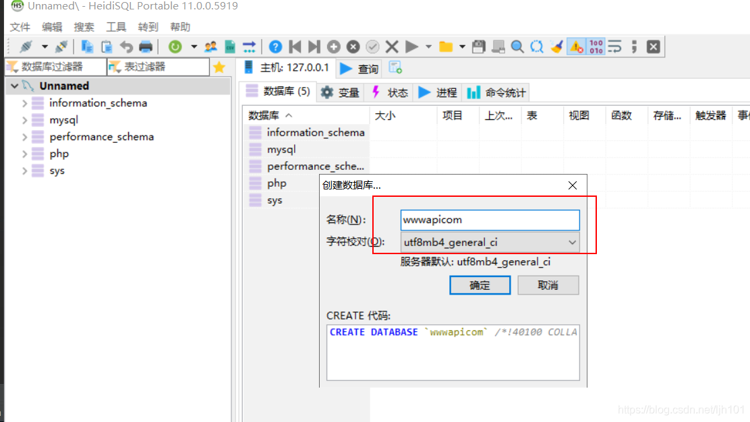
Task: Click the dark close tab X icon
Action: (x=654, y=47)
